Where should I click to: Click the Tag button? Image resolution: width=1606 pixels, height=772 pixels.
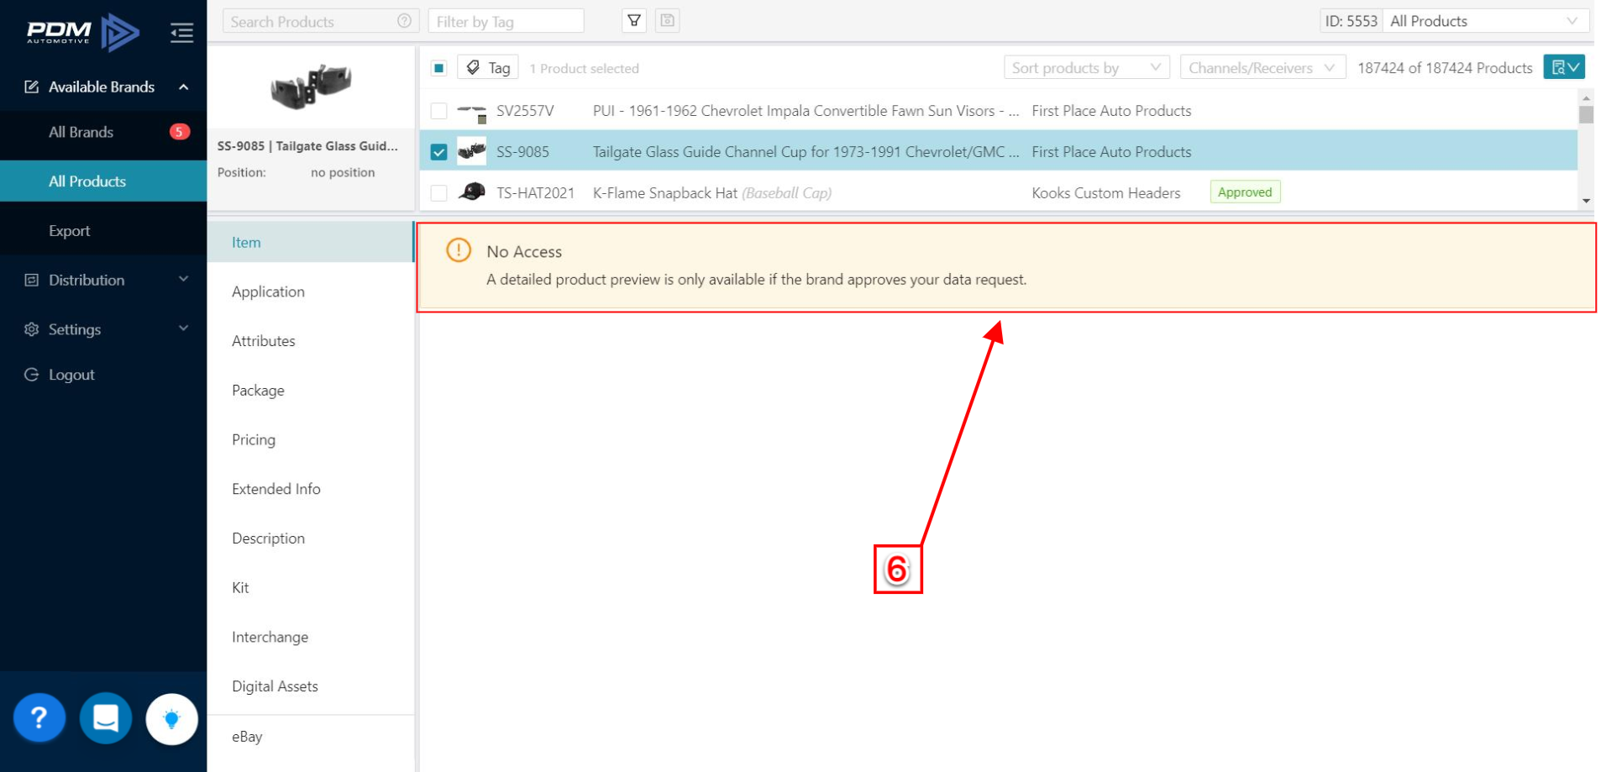(x=488, y=68)
